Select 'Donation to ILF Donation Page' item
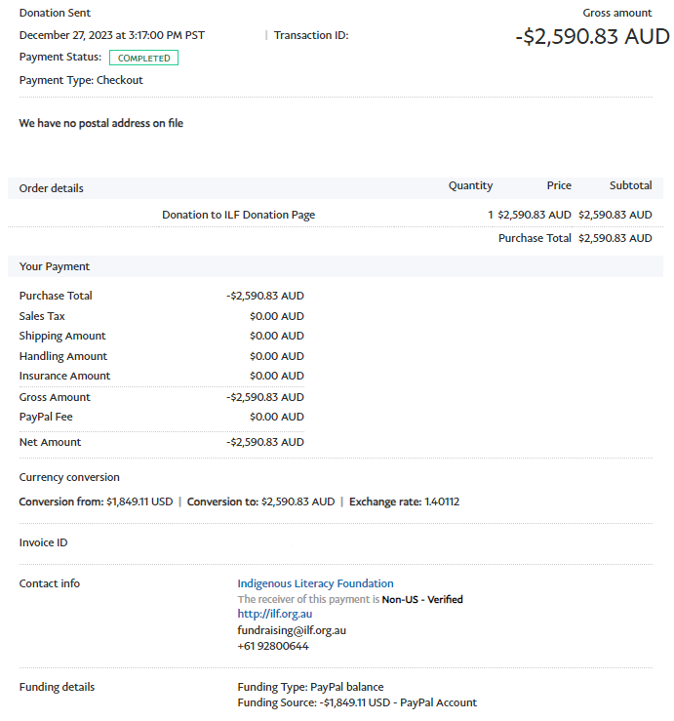The width and height of the screenshot is (674, 721). pyautogui.click(x=239, y=215)
